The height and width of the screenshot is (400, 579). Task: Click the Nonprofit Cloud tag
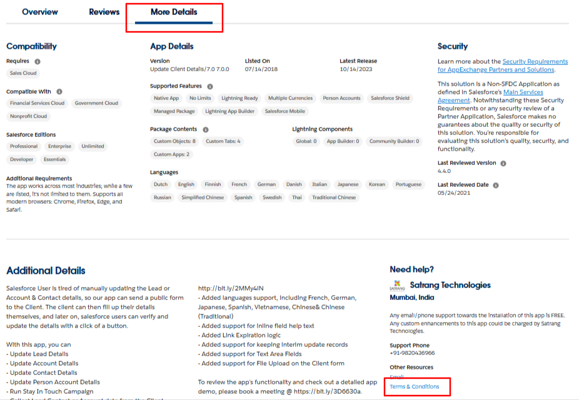[28, 116]
